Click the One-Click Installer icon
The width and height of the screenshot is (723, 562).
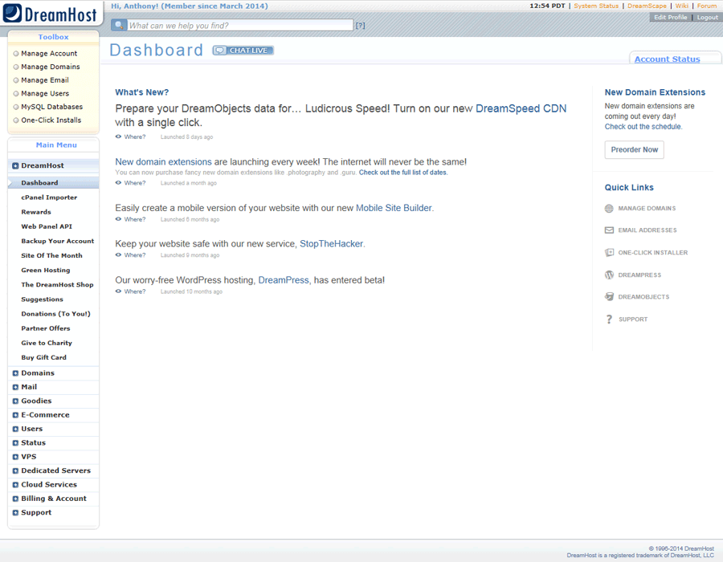[x=609, y=252]
